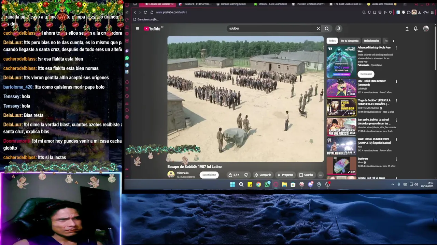The image size is (437, 245).
Task: Open the sidebar player icon
Action: click(x=127, y=82)
